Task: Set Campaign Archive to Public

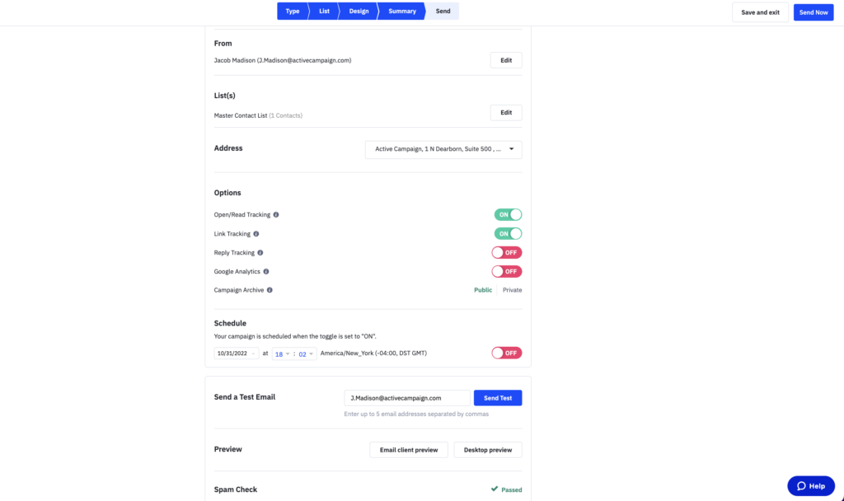Action: click(483, 290)
